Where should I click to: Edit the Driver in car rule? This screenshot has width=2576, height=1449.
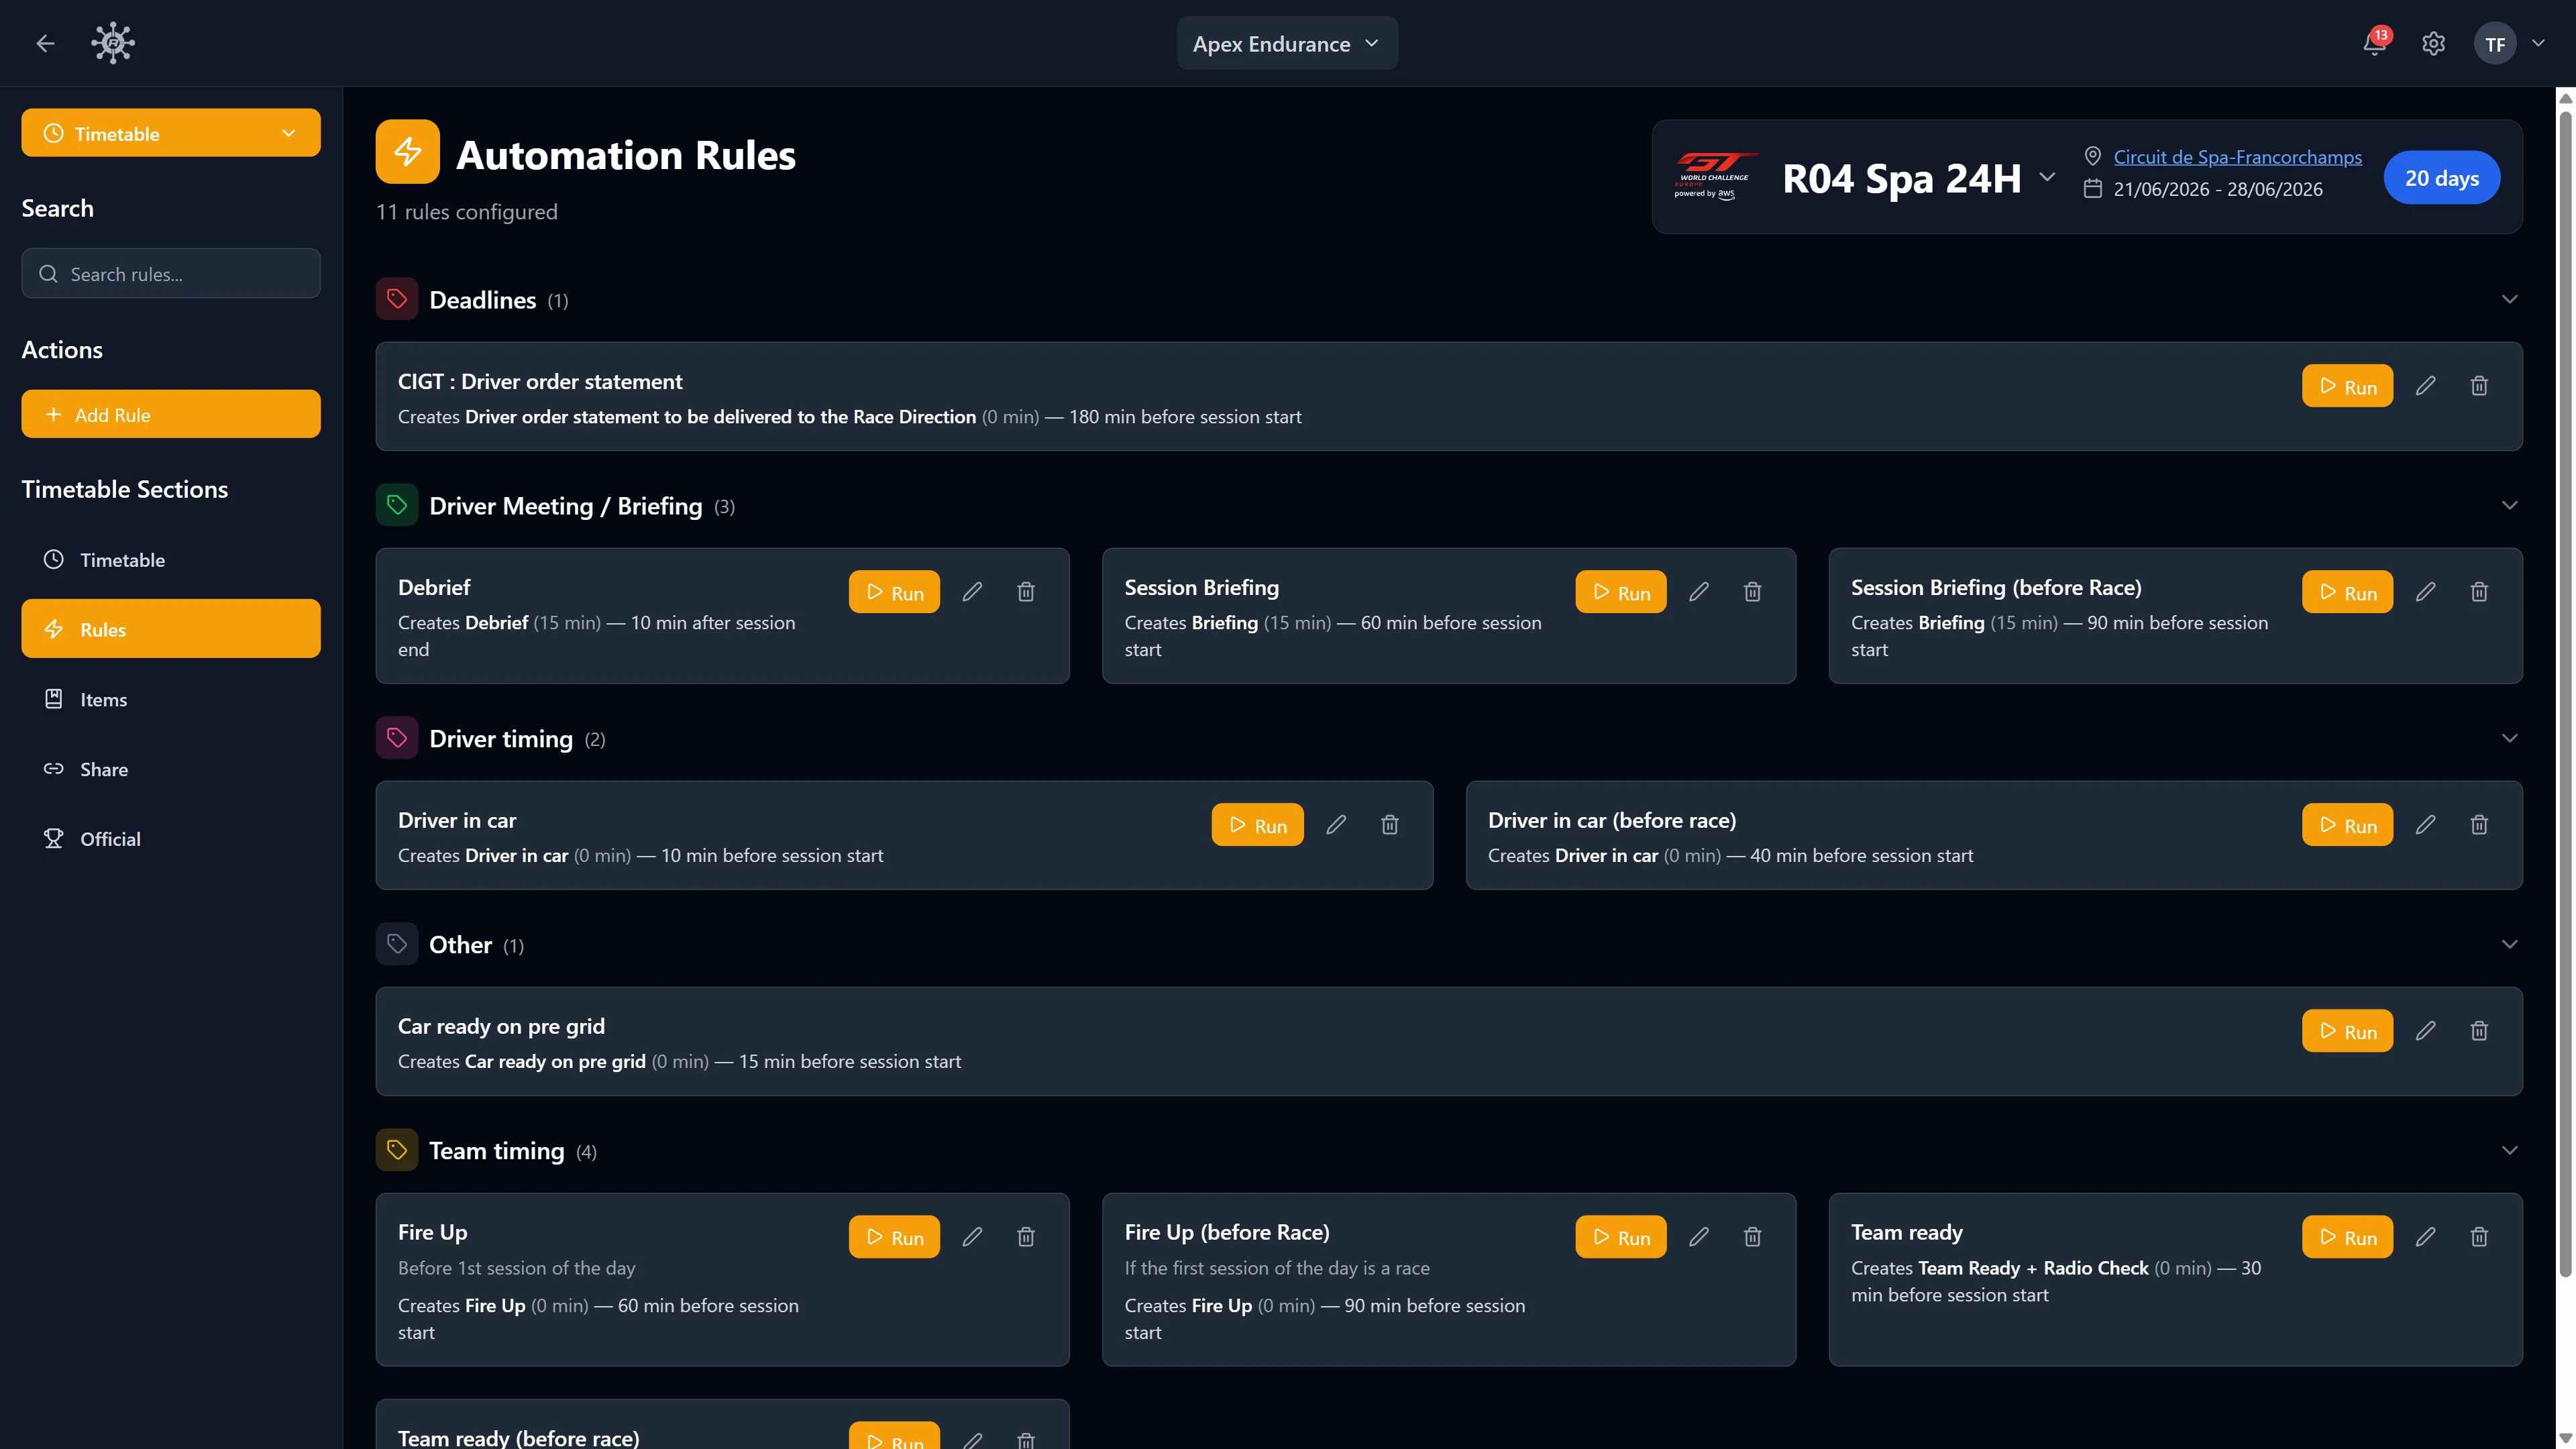(x=1336, y=825)
